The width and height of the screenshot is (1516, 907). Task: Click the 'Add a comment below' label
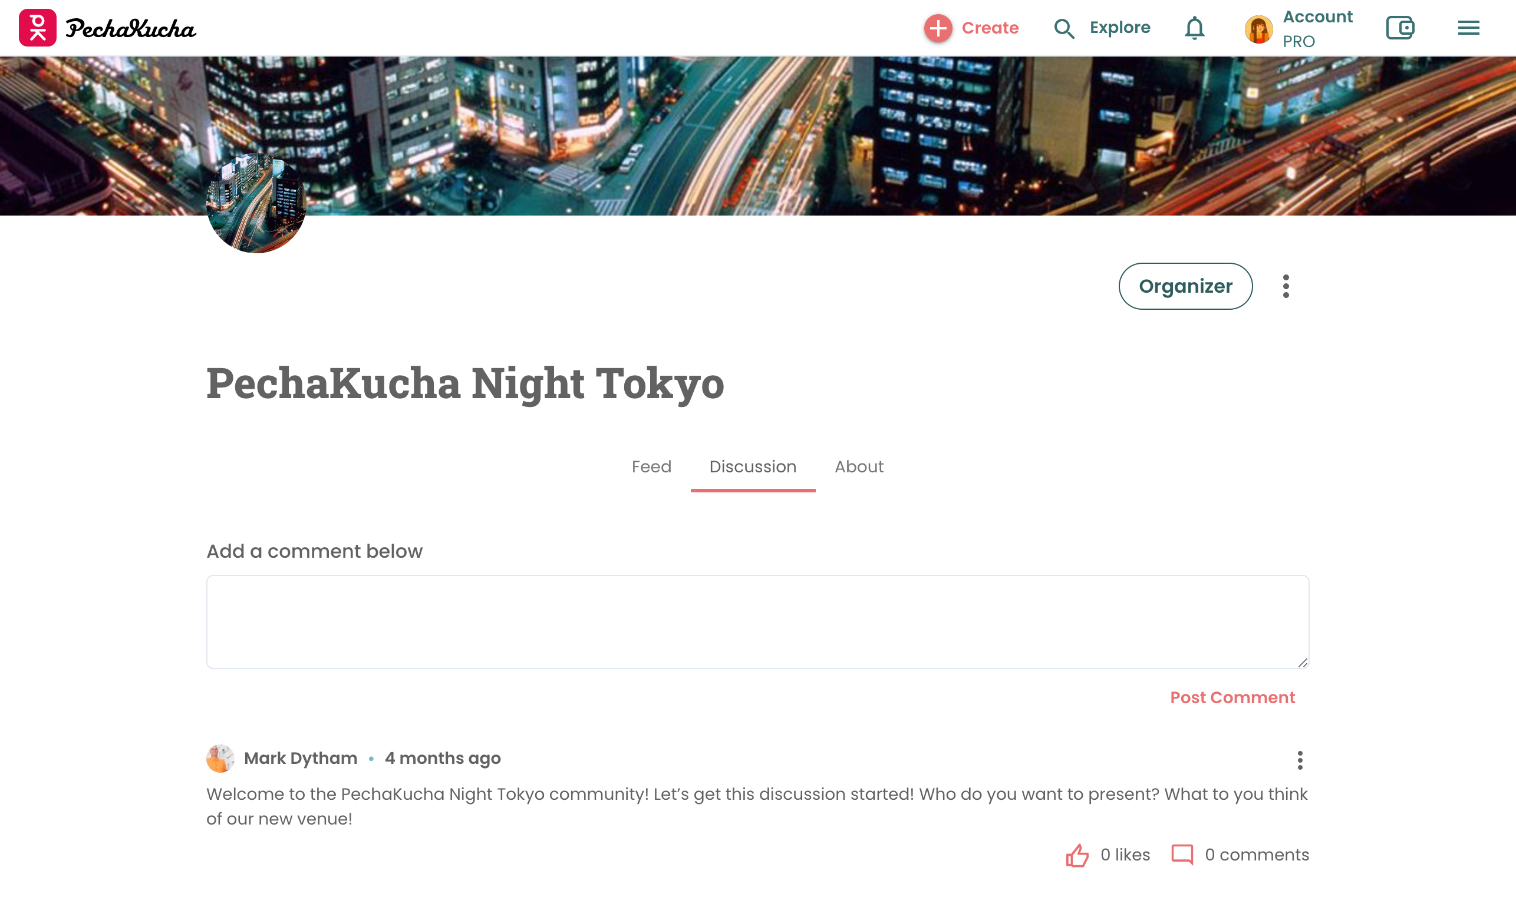click(314, 551)
